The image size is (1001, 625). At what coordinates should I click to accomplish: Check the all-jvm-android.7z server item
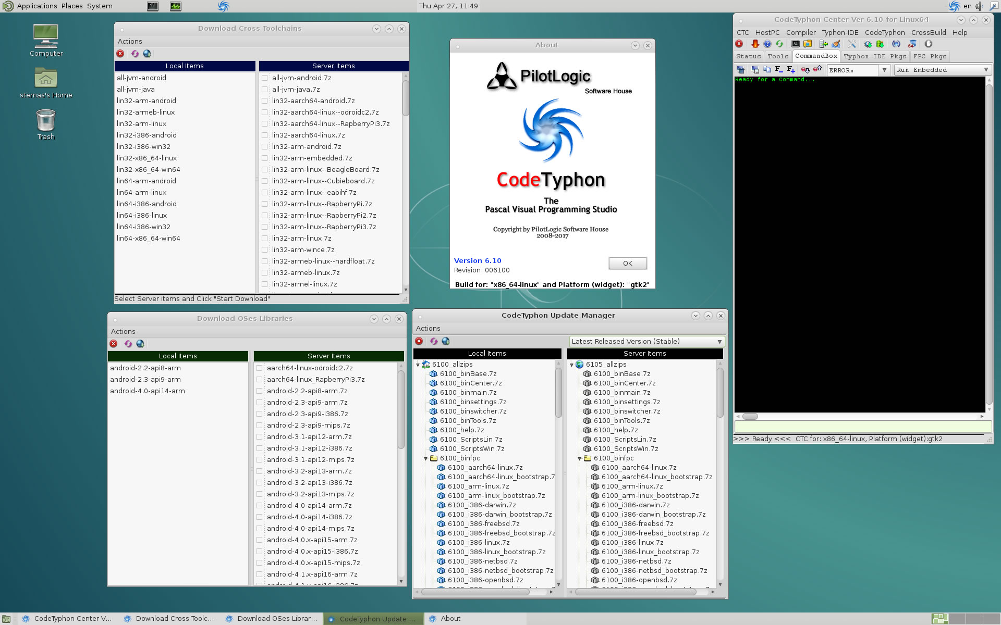coord(265,78)
